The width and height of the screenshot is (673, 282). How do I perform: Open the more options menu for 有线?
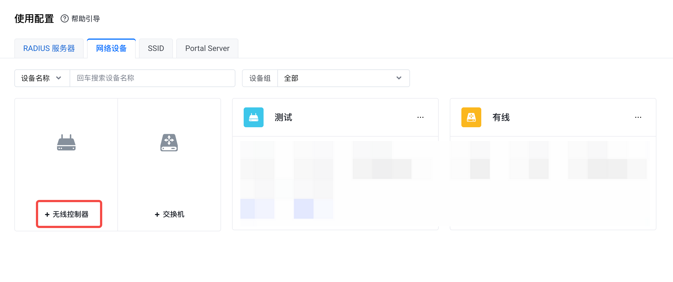[x=638, y=117]
